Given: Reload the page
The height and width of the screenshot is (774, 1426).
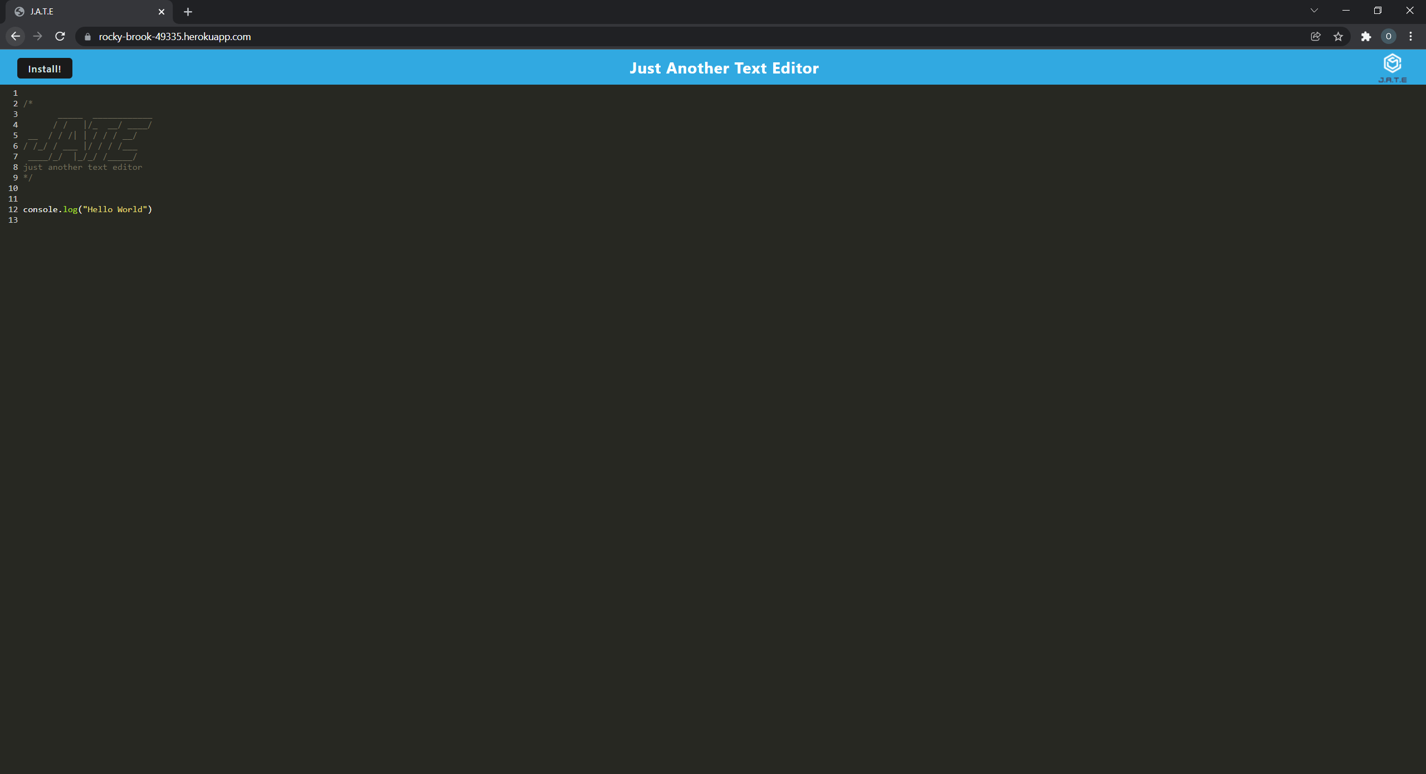Looking at the screenshot, I should pyautogui.click(x=60, y=36).
